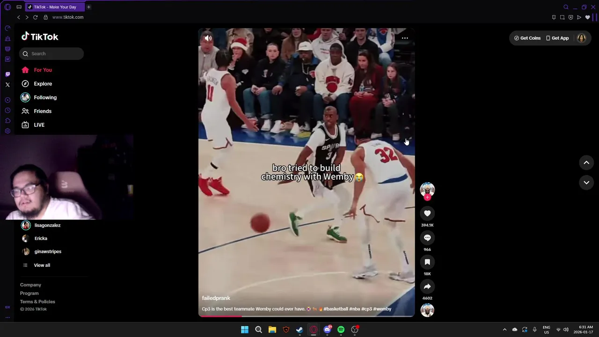Image resolution: width=599 pixels, height=337 pixels.
Task: Reload the current page
Action: 35,17
